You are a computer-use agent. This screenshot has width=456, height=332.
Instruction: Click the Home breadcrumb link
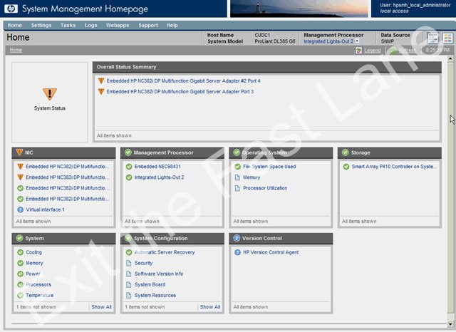(x=16, y=50)
